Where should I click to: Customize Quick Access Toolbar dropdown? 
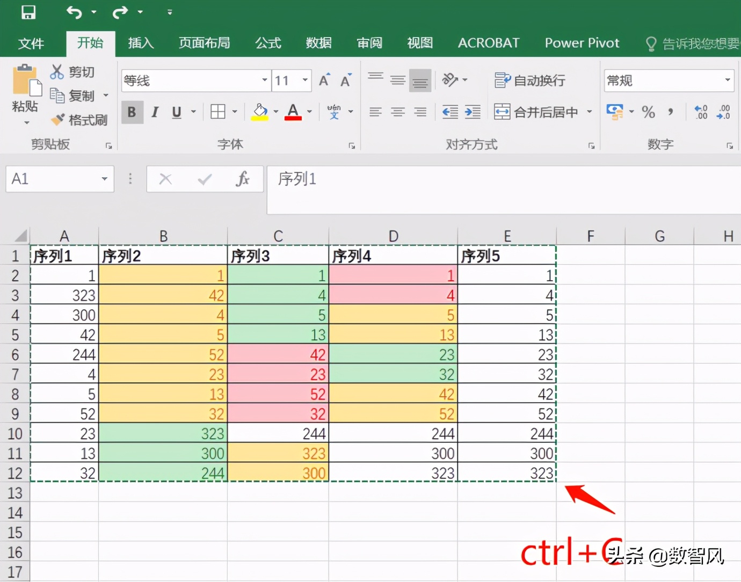coord(170,11)
